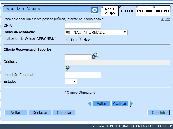Screen dimensions: 173x129
Task: Click left arrow beside Voltar
Action: click(x=90, y=104)
